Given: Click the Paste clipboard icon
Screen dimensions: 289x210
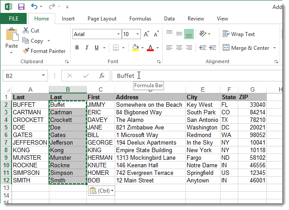Looking at the screenshot, I should point(12,35).
